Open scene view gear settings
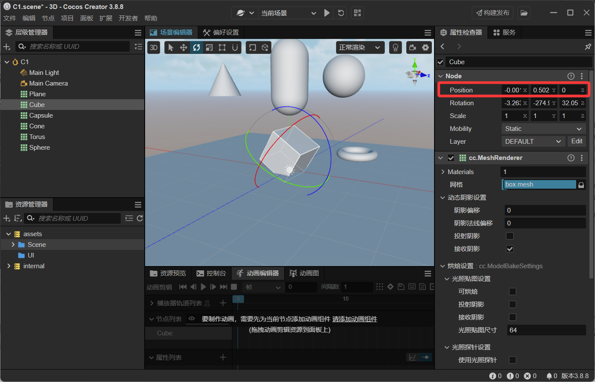 [x=425, y=47]
